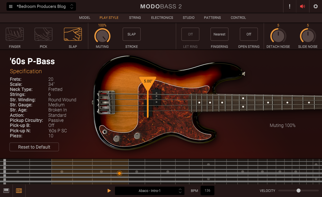
Task: Select the Pick play style icon
Action: (x=43, y=34)
